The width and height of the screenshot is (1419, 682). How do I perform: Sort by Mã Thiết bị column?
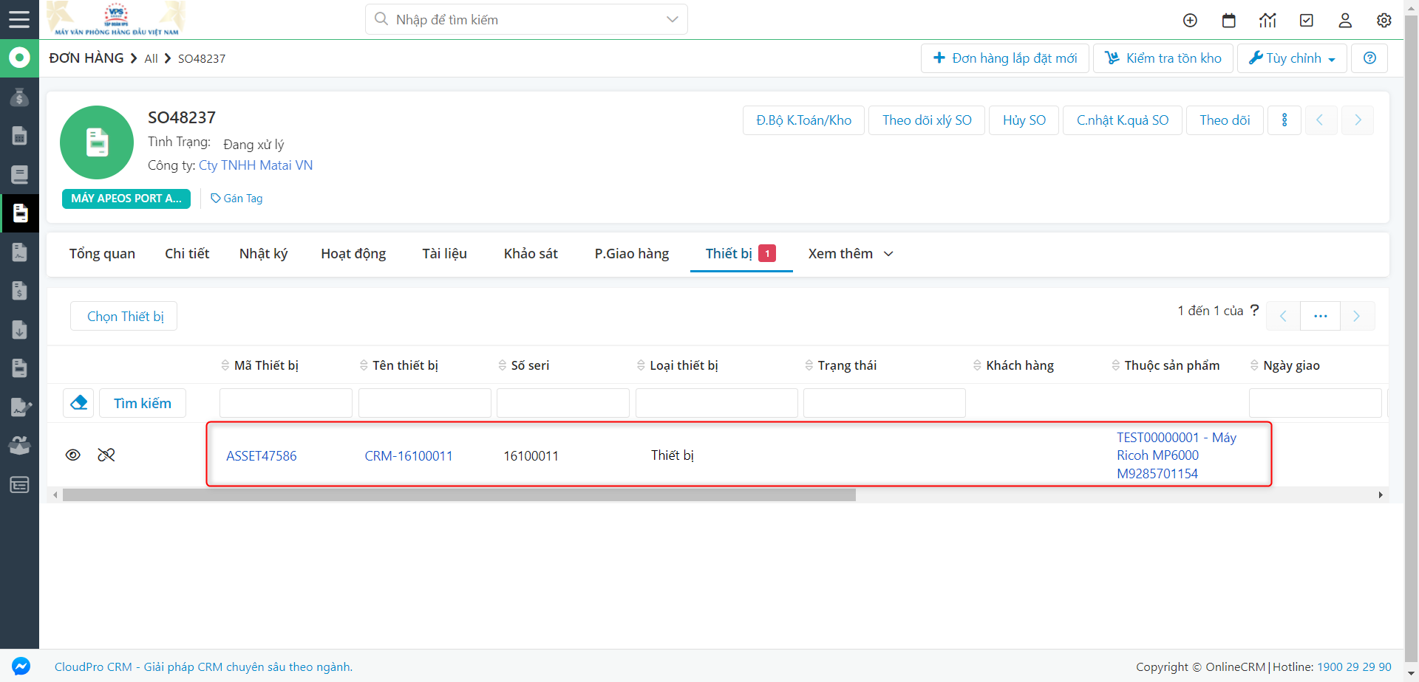259,365
